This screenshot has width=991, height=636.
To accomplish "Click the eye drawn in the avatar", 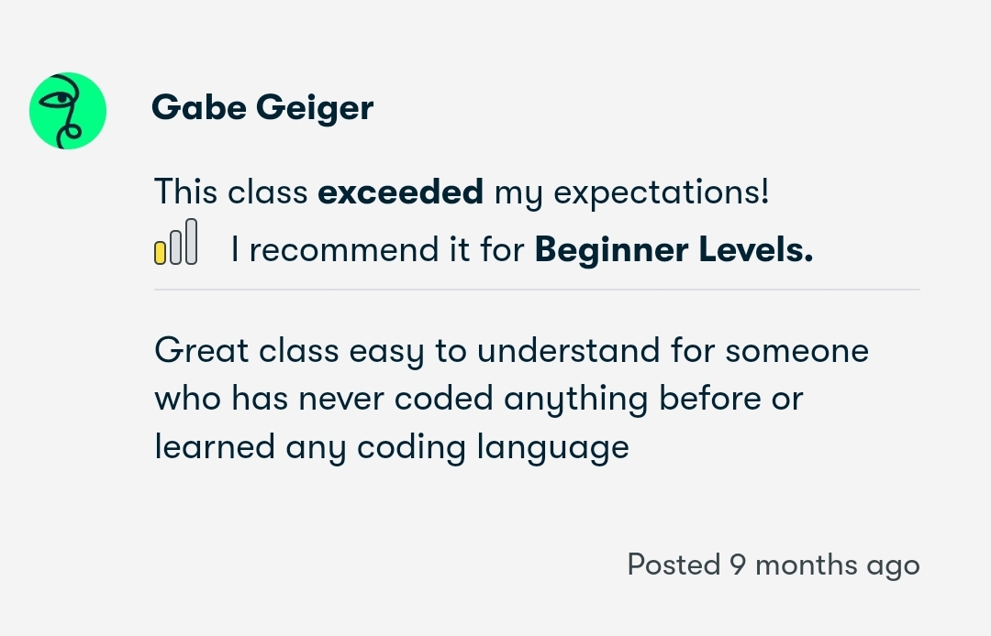I will [x=61, y=98].
